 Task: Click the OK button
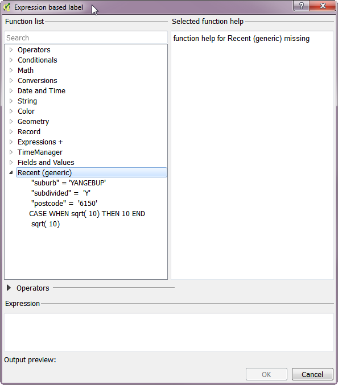click(x=266, y=374)
